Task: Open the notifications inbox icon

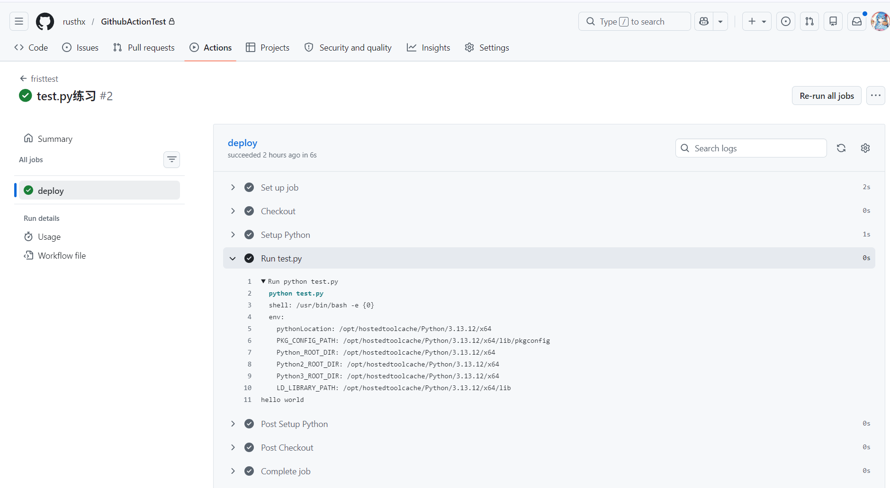Action: pos(857,22)
